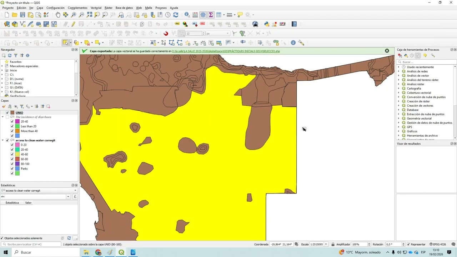Image resolution: width=457 pixels, height=257 pixels.
Task: Click the yellow 40-60 color swatch
Action: point(17,155)
